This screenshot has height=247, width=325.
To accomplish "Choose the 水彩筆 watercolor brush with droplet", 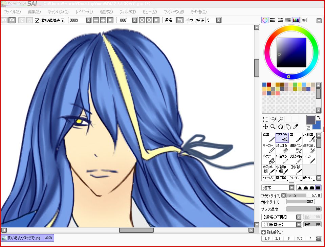I will pos(309,137).
